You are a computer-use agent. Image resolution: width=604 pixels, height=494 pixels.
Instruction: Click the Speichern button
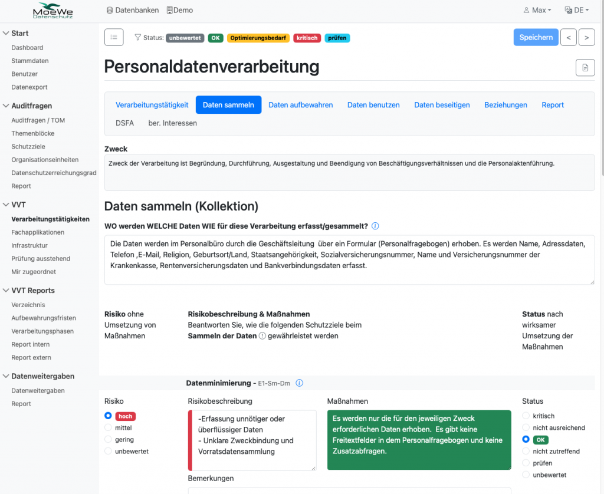(536, 37)
